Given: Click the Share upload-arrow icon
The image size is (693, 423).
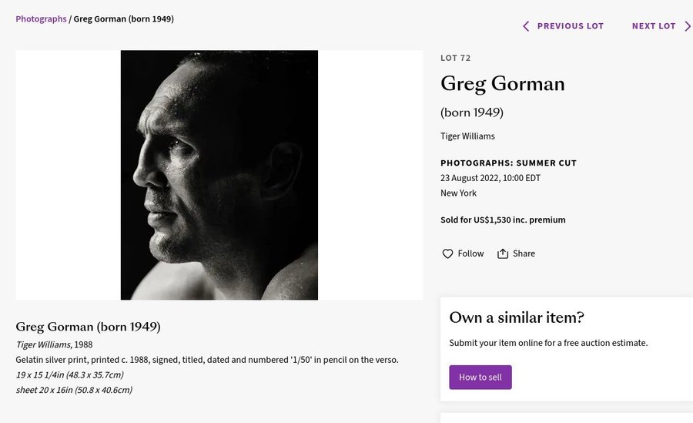Looking at the screenshot, I should pyautogui.click(x=503, y=253).
